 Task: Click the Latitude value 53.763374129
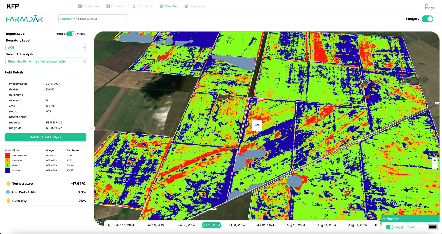point(54,123)
